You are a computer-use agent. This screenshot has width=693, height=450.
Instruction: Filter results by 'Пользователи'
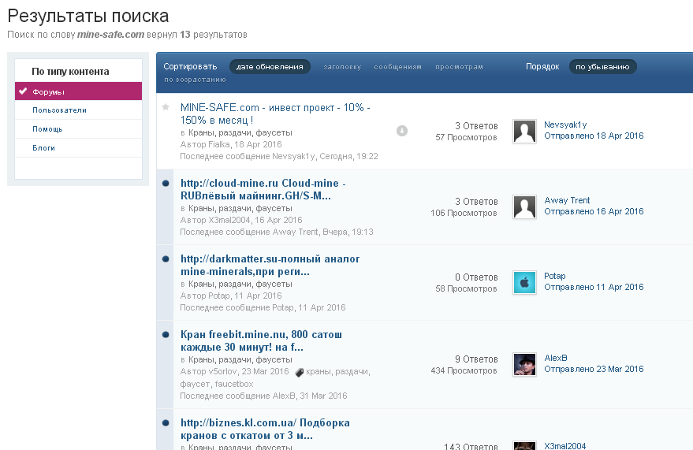59,110
